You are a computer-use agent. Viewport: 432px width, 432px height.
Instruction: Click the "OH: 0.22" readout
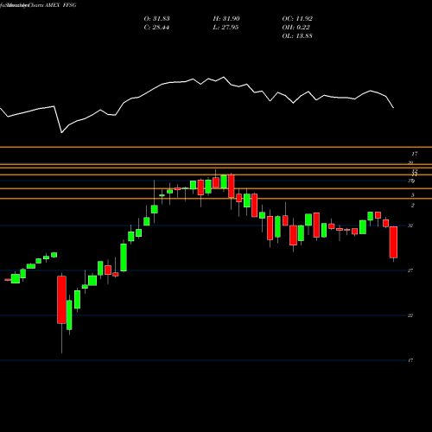click(x=295, y=28)
